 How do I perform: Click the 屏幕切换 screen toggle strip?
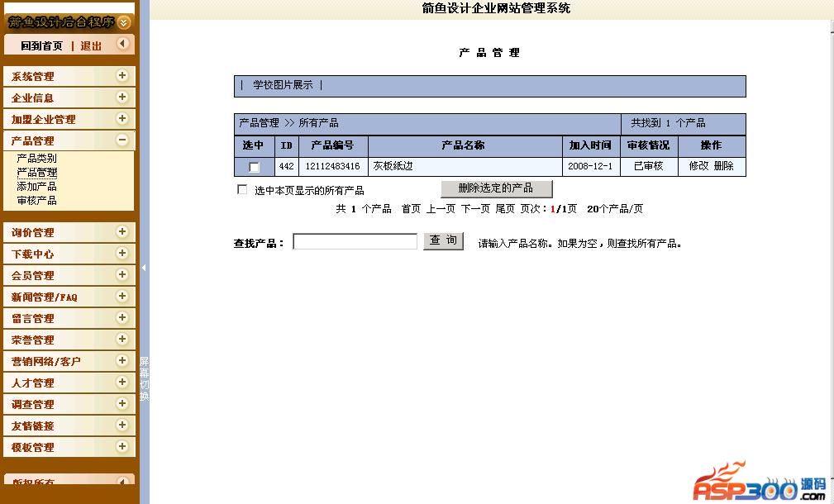click(x=144, y=379)
